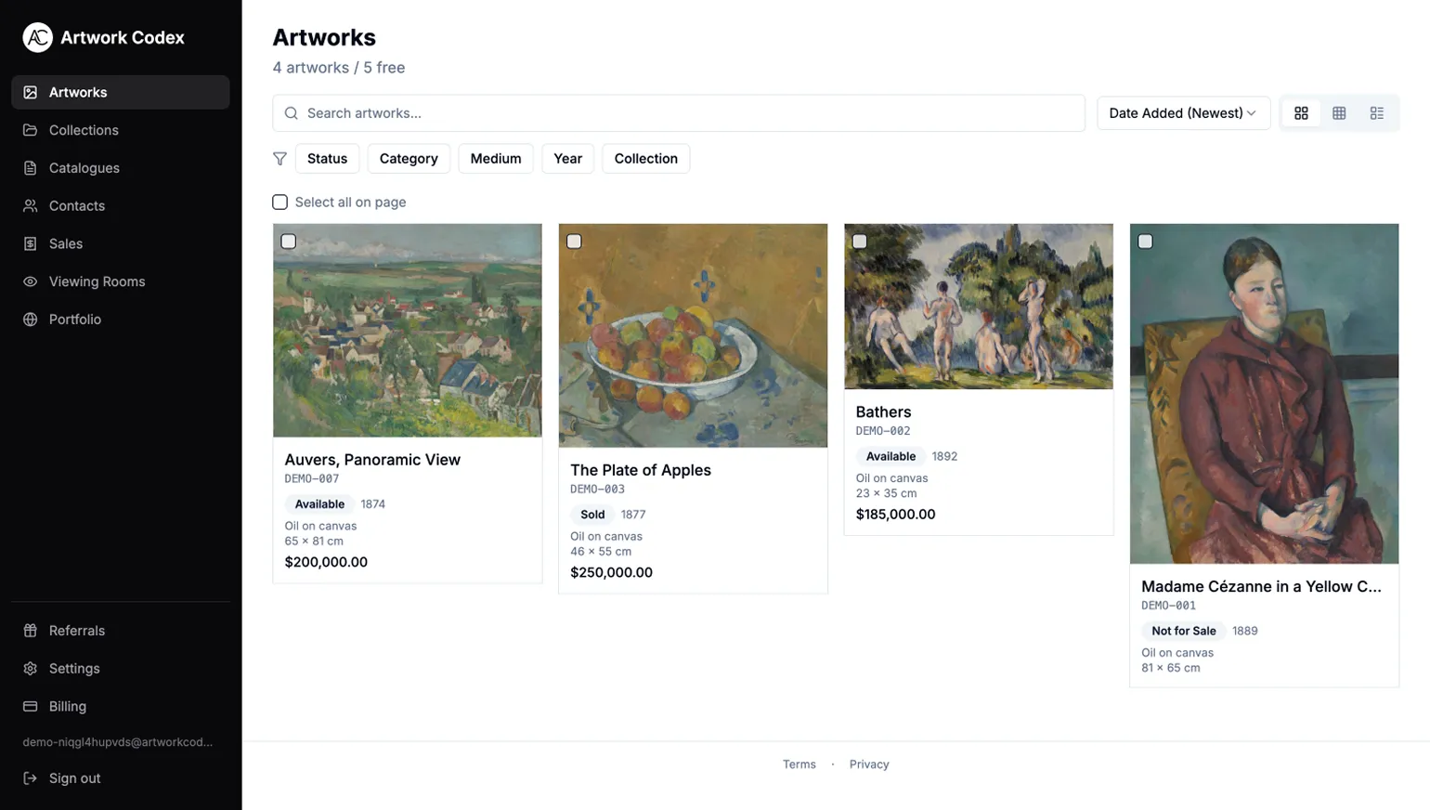
Task: Click the Artwork Codex logo icon
Action: pos(38,37)
